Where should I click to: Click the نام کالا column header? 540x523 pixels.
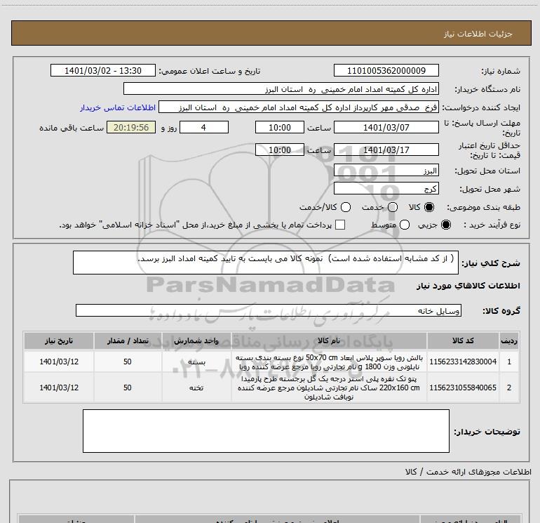click(329, 341)
